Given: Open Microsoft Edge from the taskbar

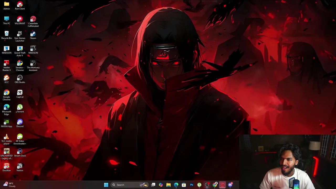Looking at the screenshot, I should 176,185.
